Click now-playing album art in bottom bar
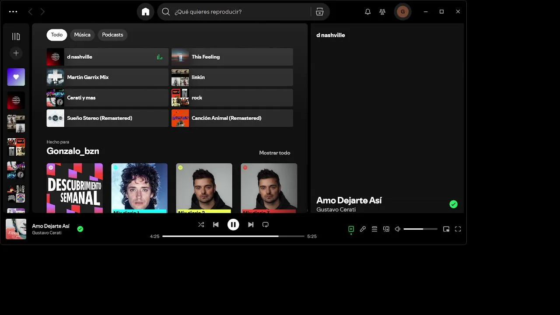The image size is (560, 315). [16, 229]
